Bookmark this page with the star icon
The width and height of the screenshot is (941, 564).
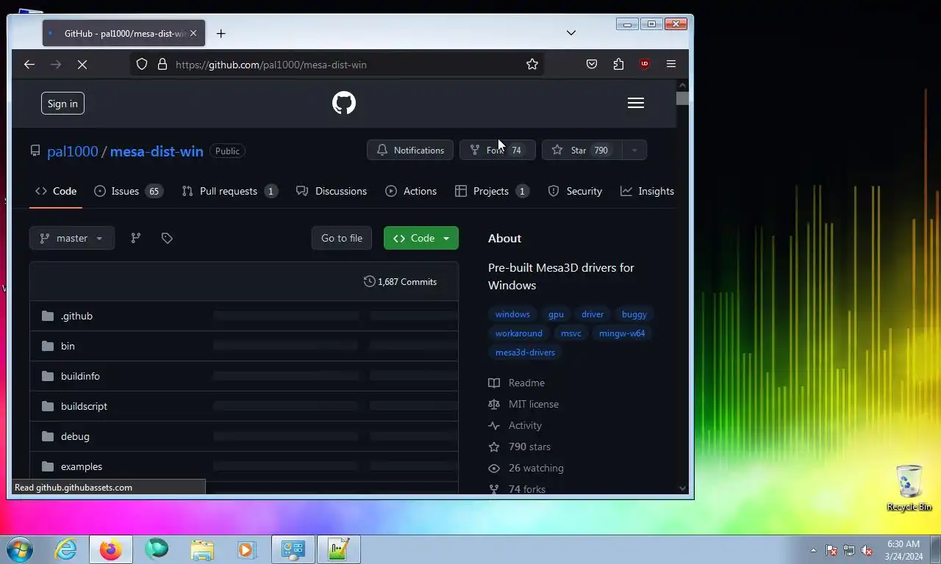[x=532, y=65]
